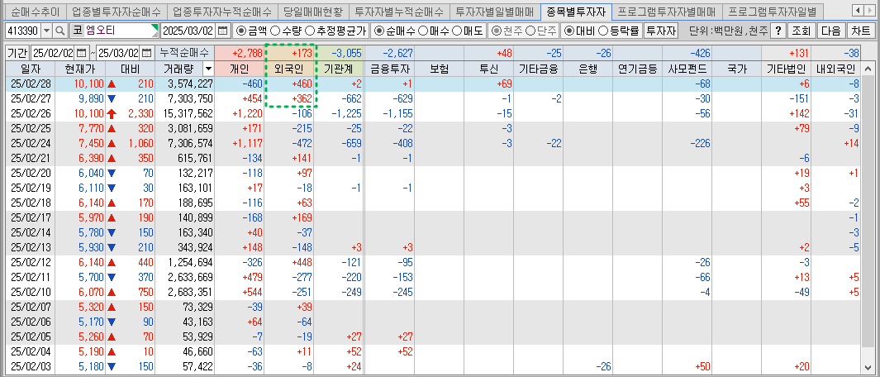Click the 2025/03/02 date input field

[188, 31]
